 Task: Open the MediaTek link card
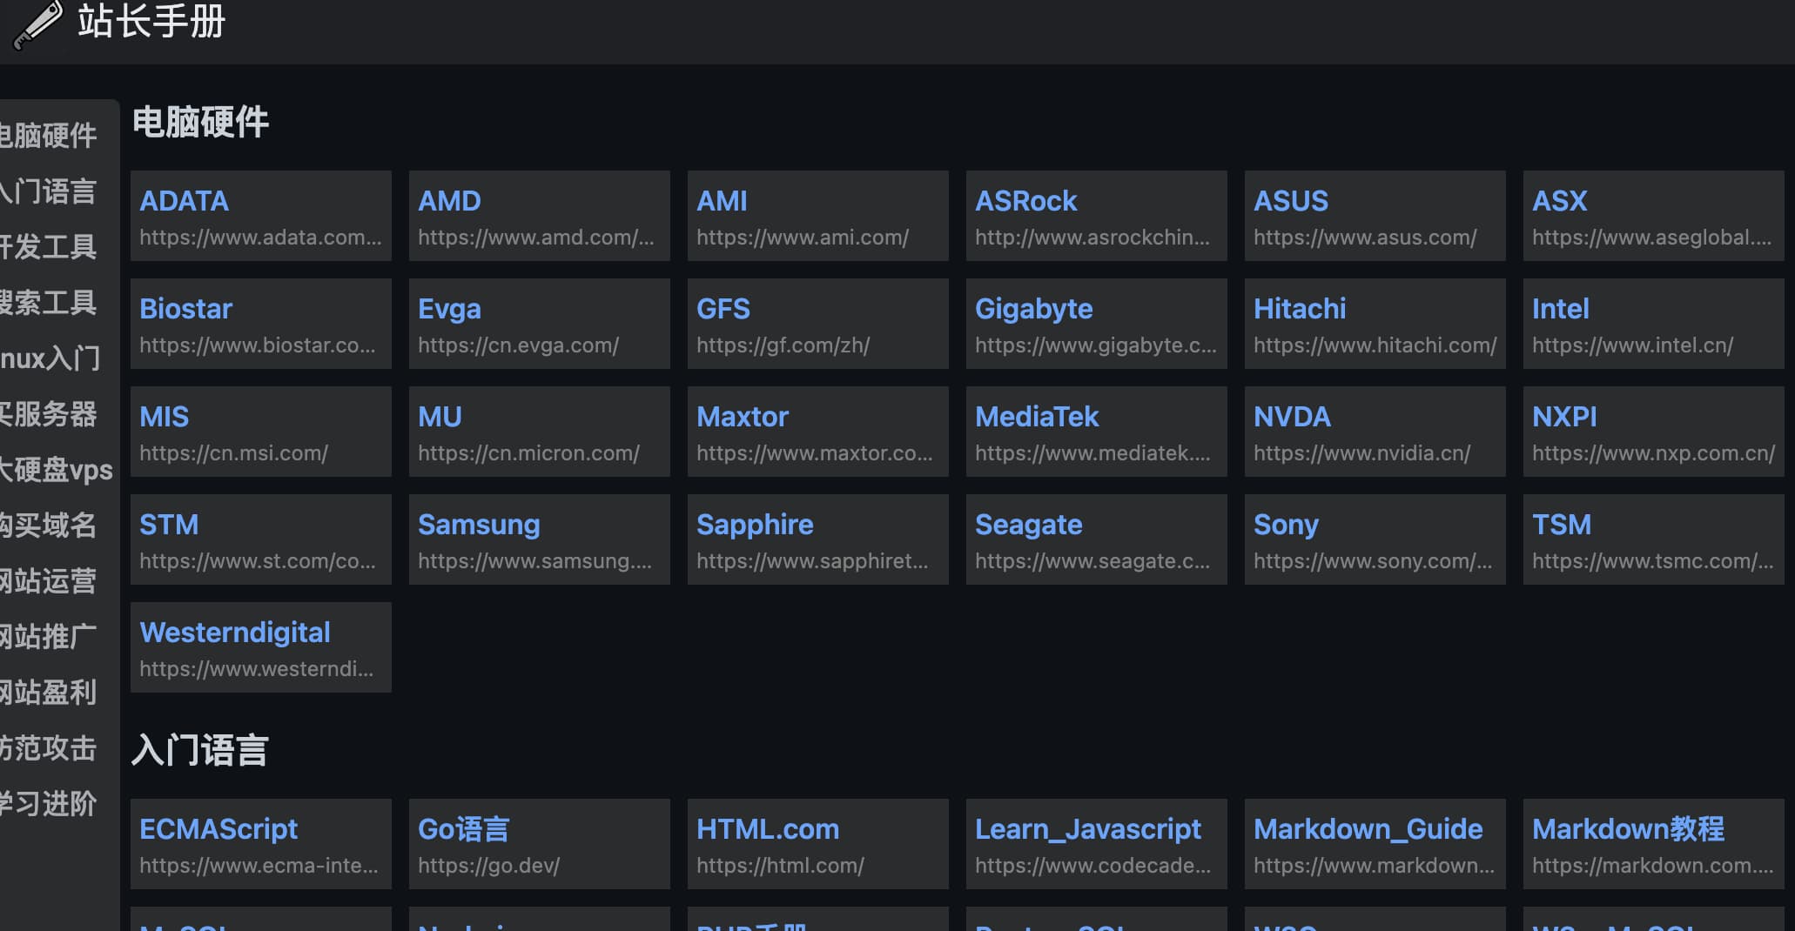(x=1096, y=432)
